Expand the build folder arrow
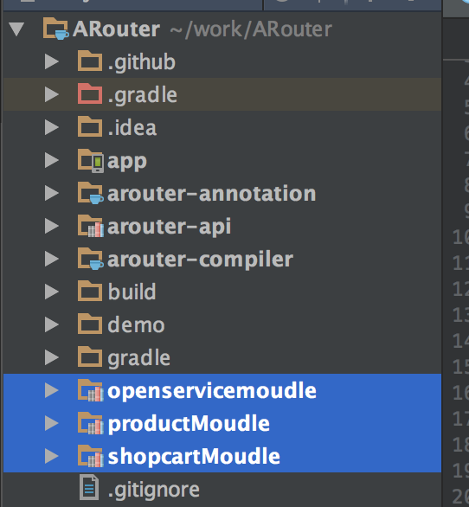This screenshot has height=507, width=469. coord(51,292)
